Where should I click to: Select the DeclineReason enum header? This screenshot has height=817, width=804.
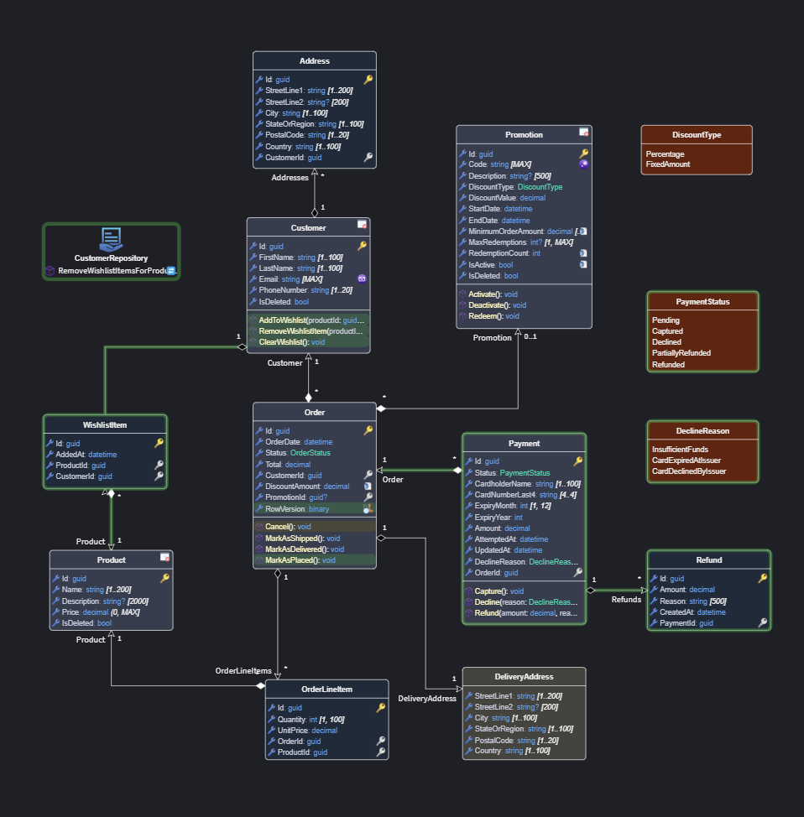point(702,431)
